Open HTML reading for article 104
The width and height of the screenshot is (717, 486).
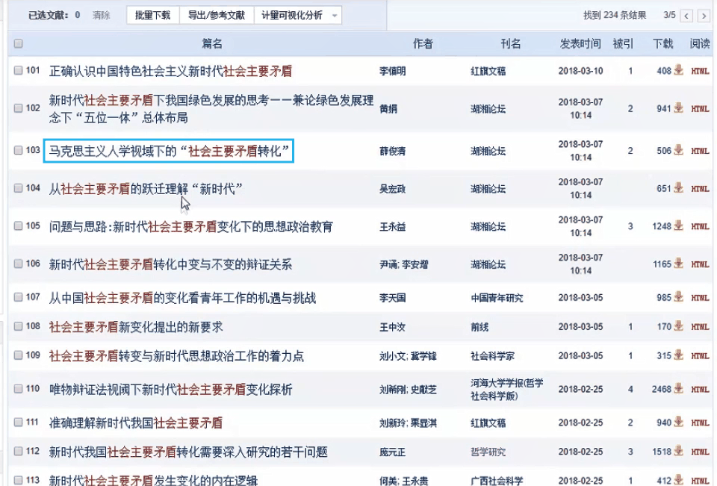(x=700, y=189)
